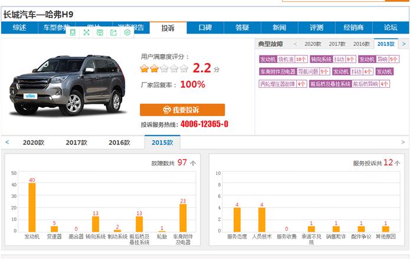Open the 车型参数 tab
The image size is (413, 259).
[x=56, y=28]
